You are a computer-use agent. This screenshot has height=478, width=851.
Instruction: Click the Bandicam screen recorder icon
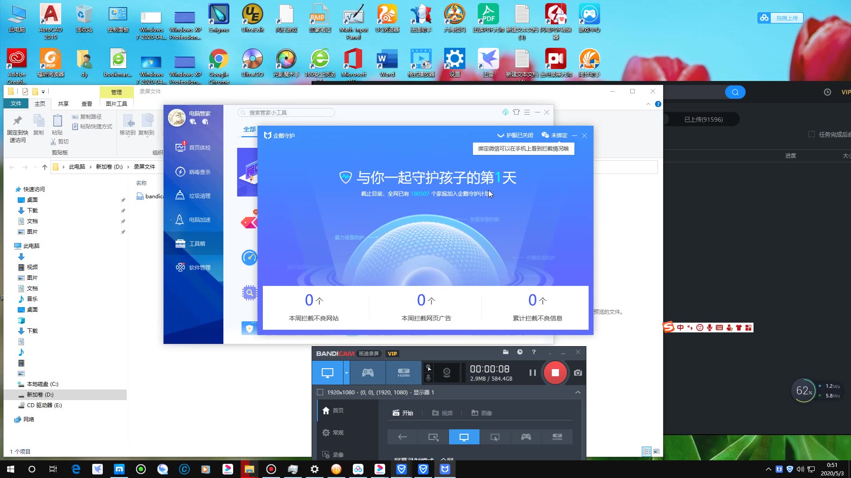click(x=271, y=469)
